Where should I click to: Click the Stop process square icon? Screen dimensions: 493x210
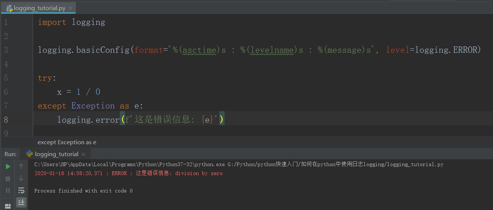[x=8, y=178]
